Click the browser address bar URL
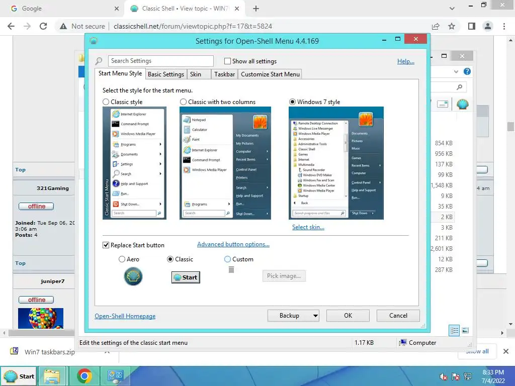515x386 pixels. (x=193, y=26)
